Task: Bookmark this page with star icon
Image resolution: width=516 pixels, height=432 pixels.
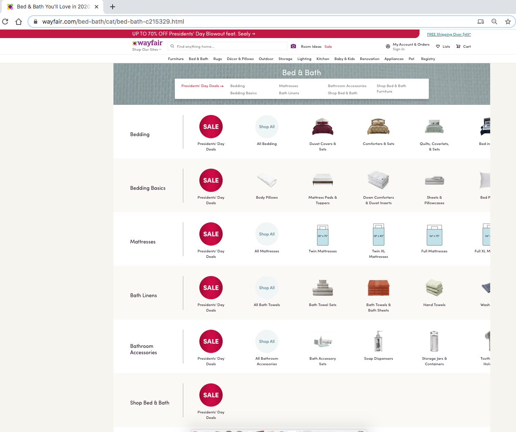Action: pos(508,22)
